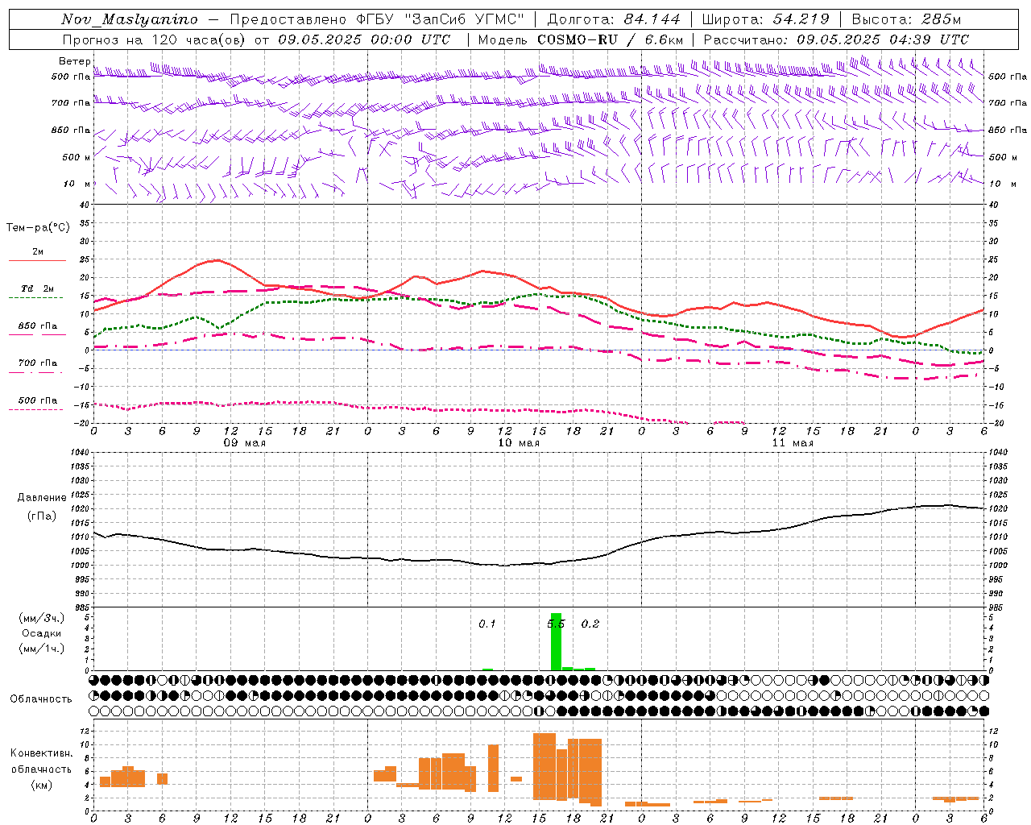Click the red solid legend line under '2м'
The width and height of the screenshot is (1031, 825).
38,261
